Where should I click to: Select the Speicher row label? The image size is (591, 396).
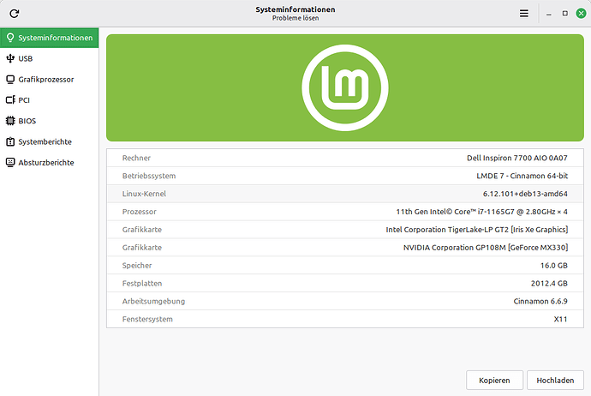[137, 266]
